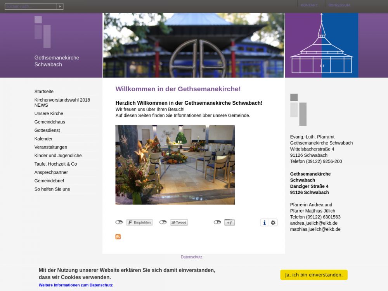Click the Facebook Empfehlen button
Viewport: 388px width, 291px height.
(x=139, y=223)
